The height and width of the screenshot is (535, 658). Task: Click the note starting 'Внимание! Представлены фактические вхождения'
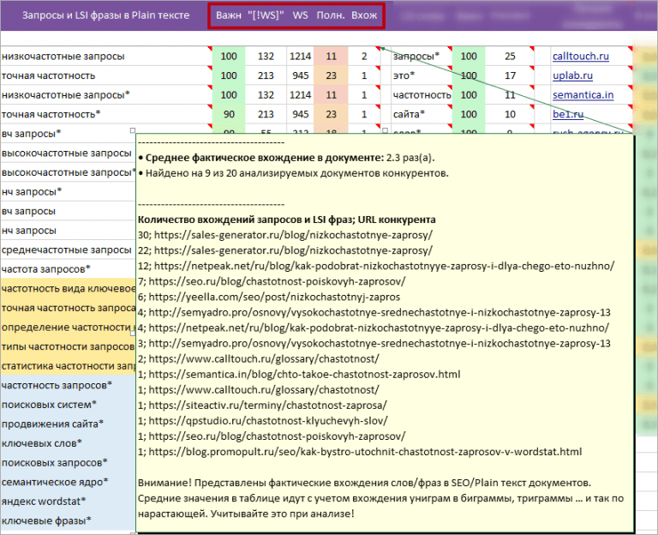[x=381, y=498]
